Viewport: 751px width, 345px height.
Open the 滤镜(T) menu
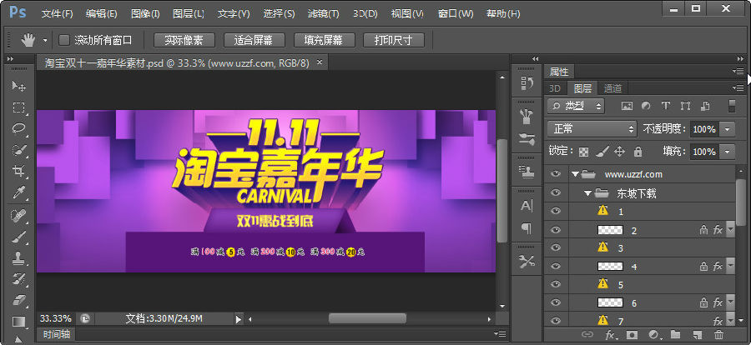point(323,14)
